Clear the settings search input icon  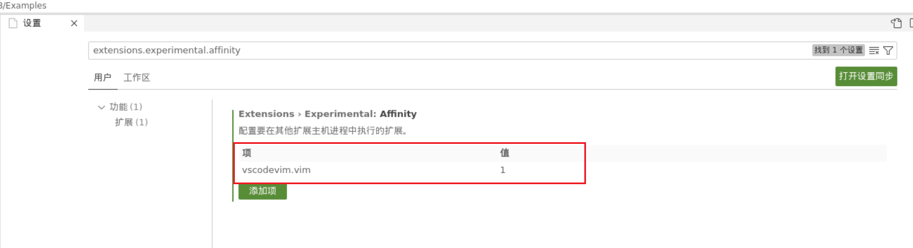874,50
